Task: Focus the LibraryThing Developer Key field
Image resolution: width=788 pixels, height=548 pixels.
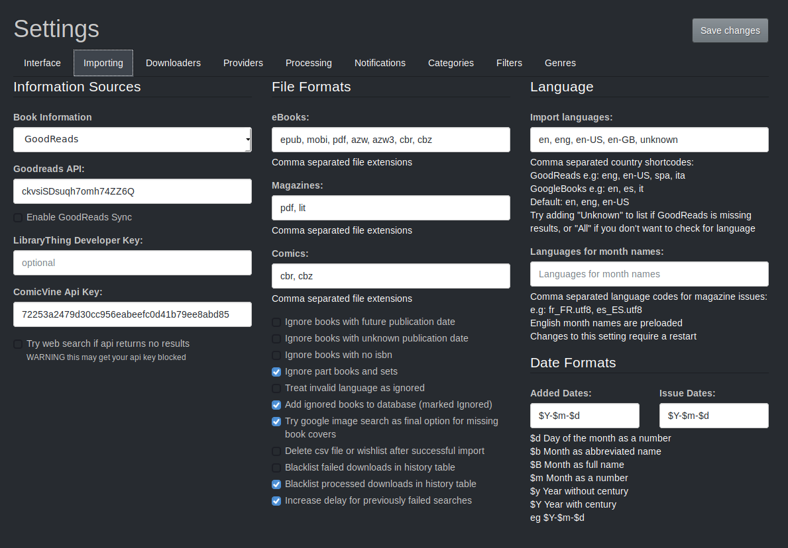Action: [132, 263]
